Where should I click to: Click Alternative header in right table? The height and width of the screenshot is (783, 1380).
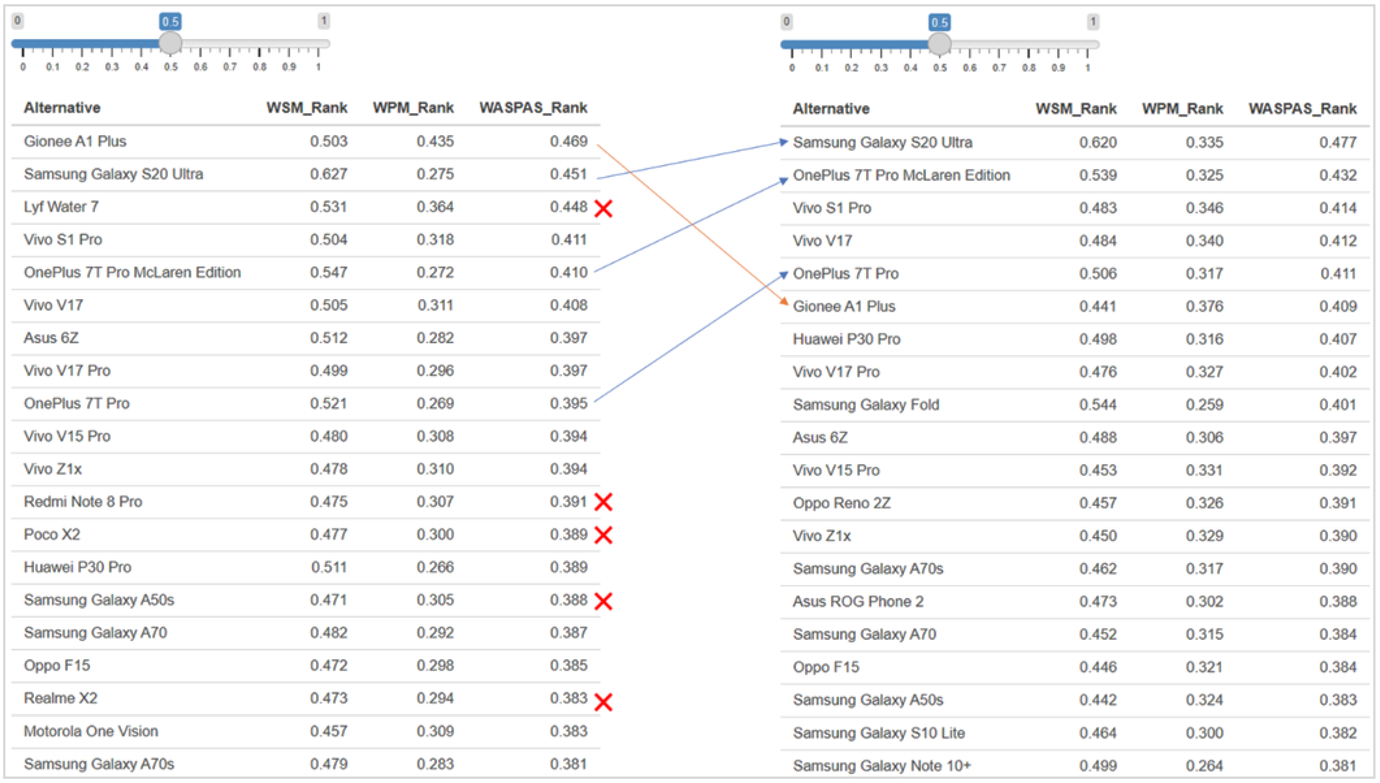831,109
